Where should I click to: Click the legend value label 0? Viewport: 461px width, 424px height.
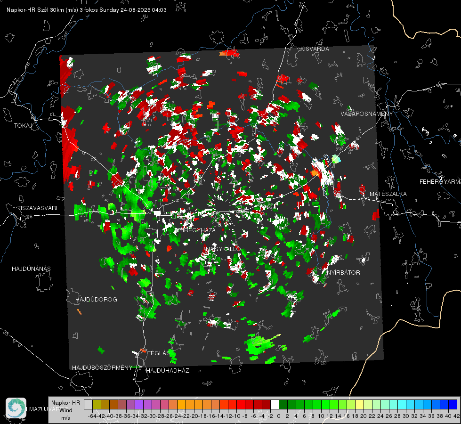pyautogui.click(x=279, y=416)
